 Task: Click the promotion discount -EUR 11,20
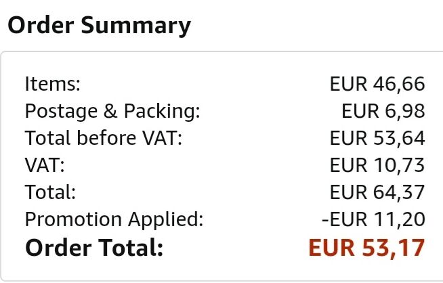click(x=373, y=219)
